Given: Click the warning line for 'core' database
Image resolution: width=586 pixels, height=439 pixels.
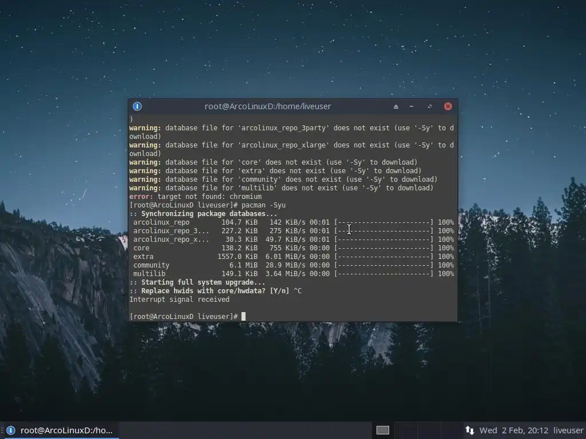Looking at the screenshot, I should tap(273, 162).
